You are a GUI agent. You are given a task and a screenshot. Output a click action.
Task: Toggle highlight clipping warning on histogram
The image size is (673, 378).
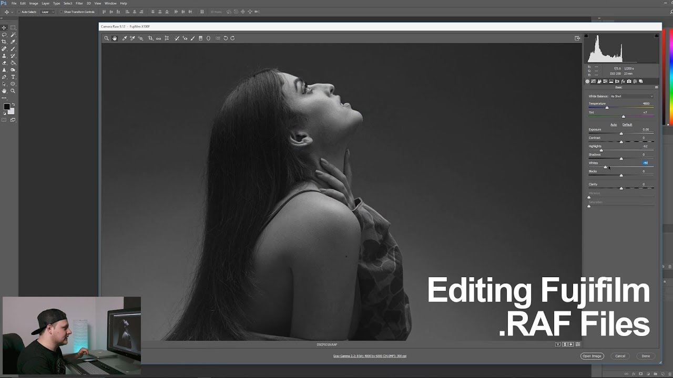coord(657,36)
